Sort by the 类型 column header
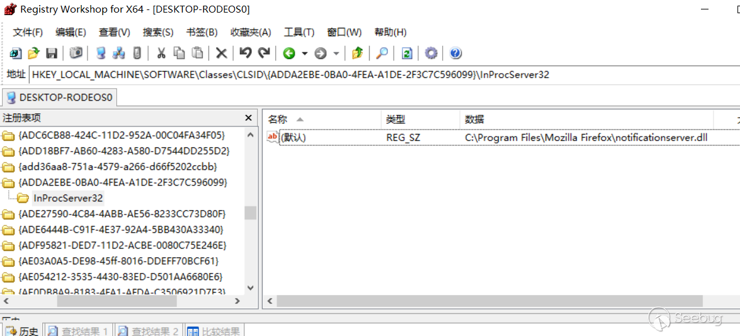The image size is (740, 336). 420,119
